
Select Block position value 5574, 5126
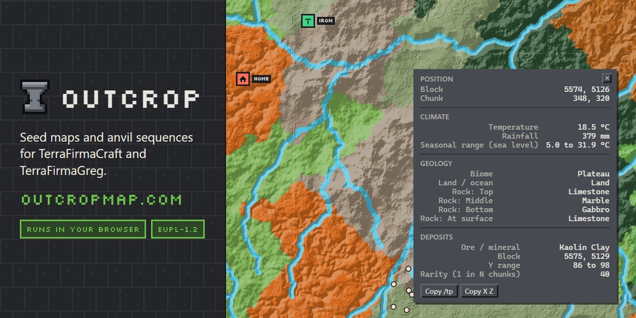click(x=586, y=89)
